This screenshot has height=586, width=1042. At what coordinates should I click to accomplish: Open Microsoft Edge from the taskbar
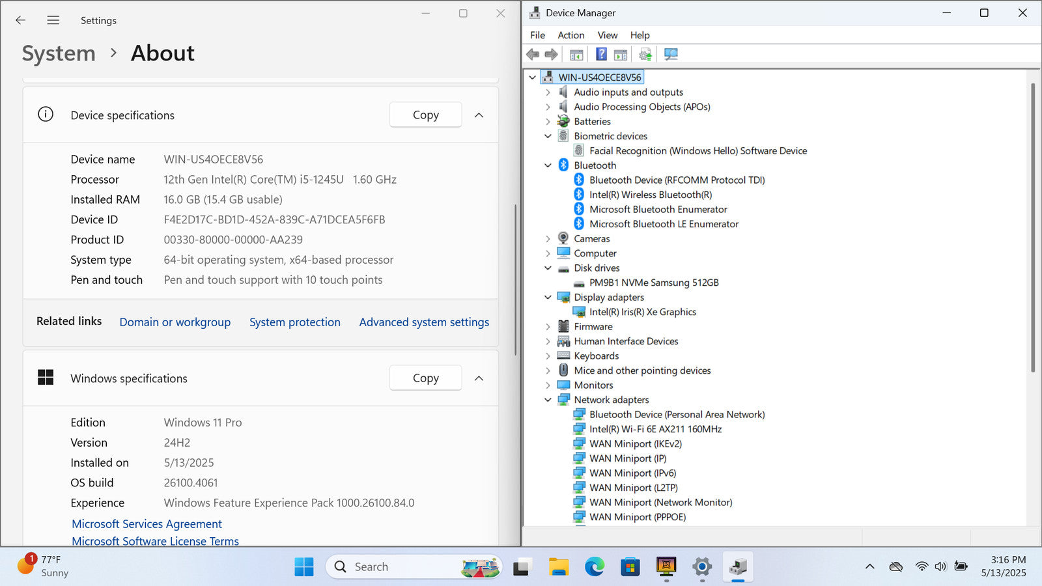[594, 567]
